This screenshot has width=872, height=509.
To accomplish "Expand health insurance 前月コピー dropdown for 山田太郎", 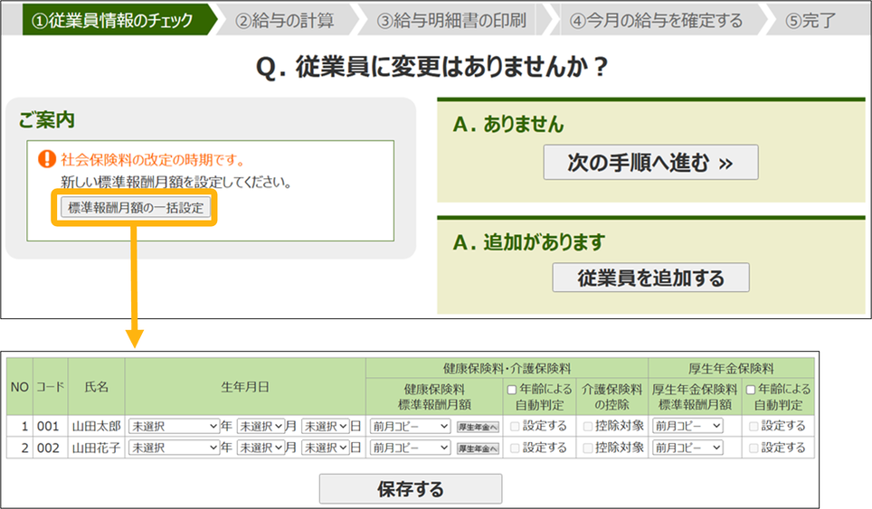I will click(x=411, y=426).
